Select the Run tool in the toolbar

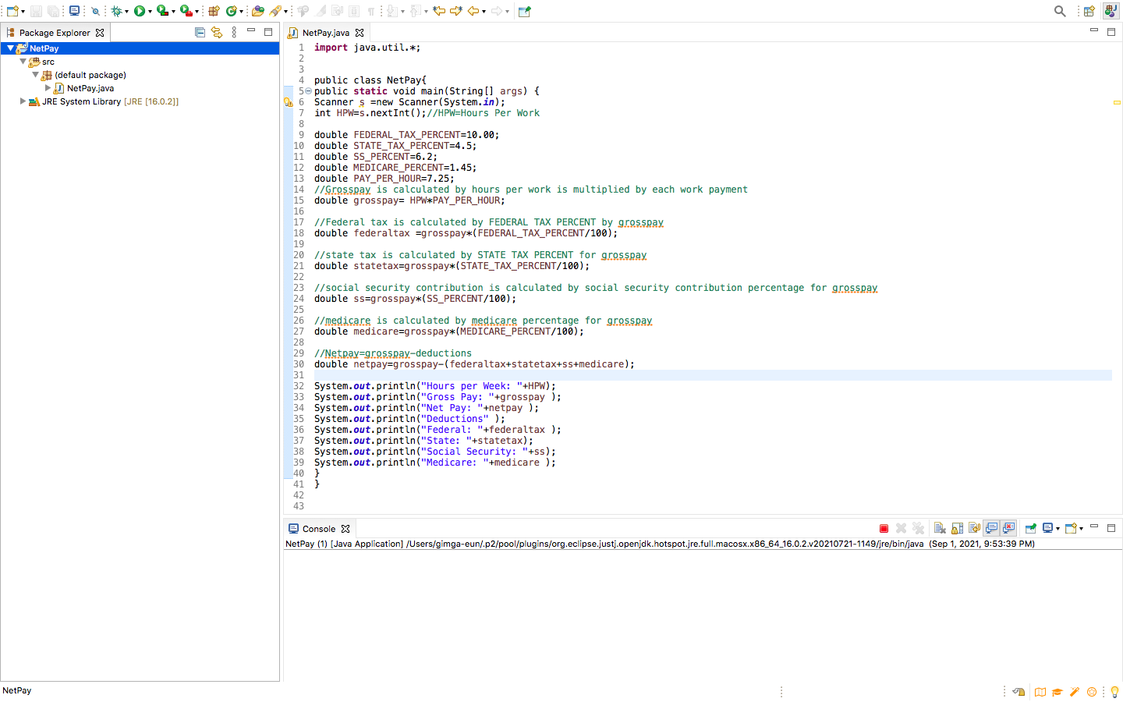pyautogui.click(x=139, y=11)
